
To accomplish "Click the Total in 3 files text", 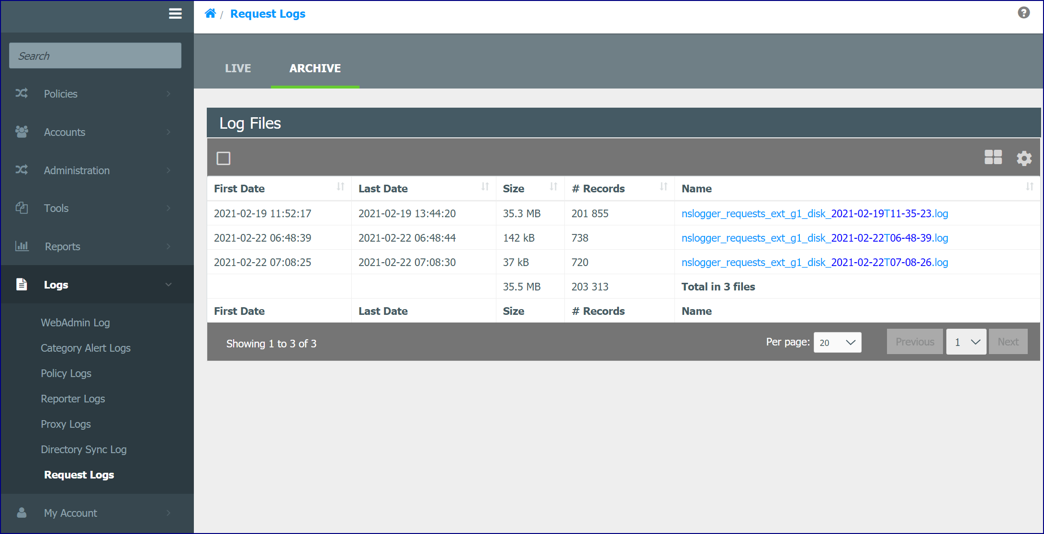I will [718, 287].
